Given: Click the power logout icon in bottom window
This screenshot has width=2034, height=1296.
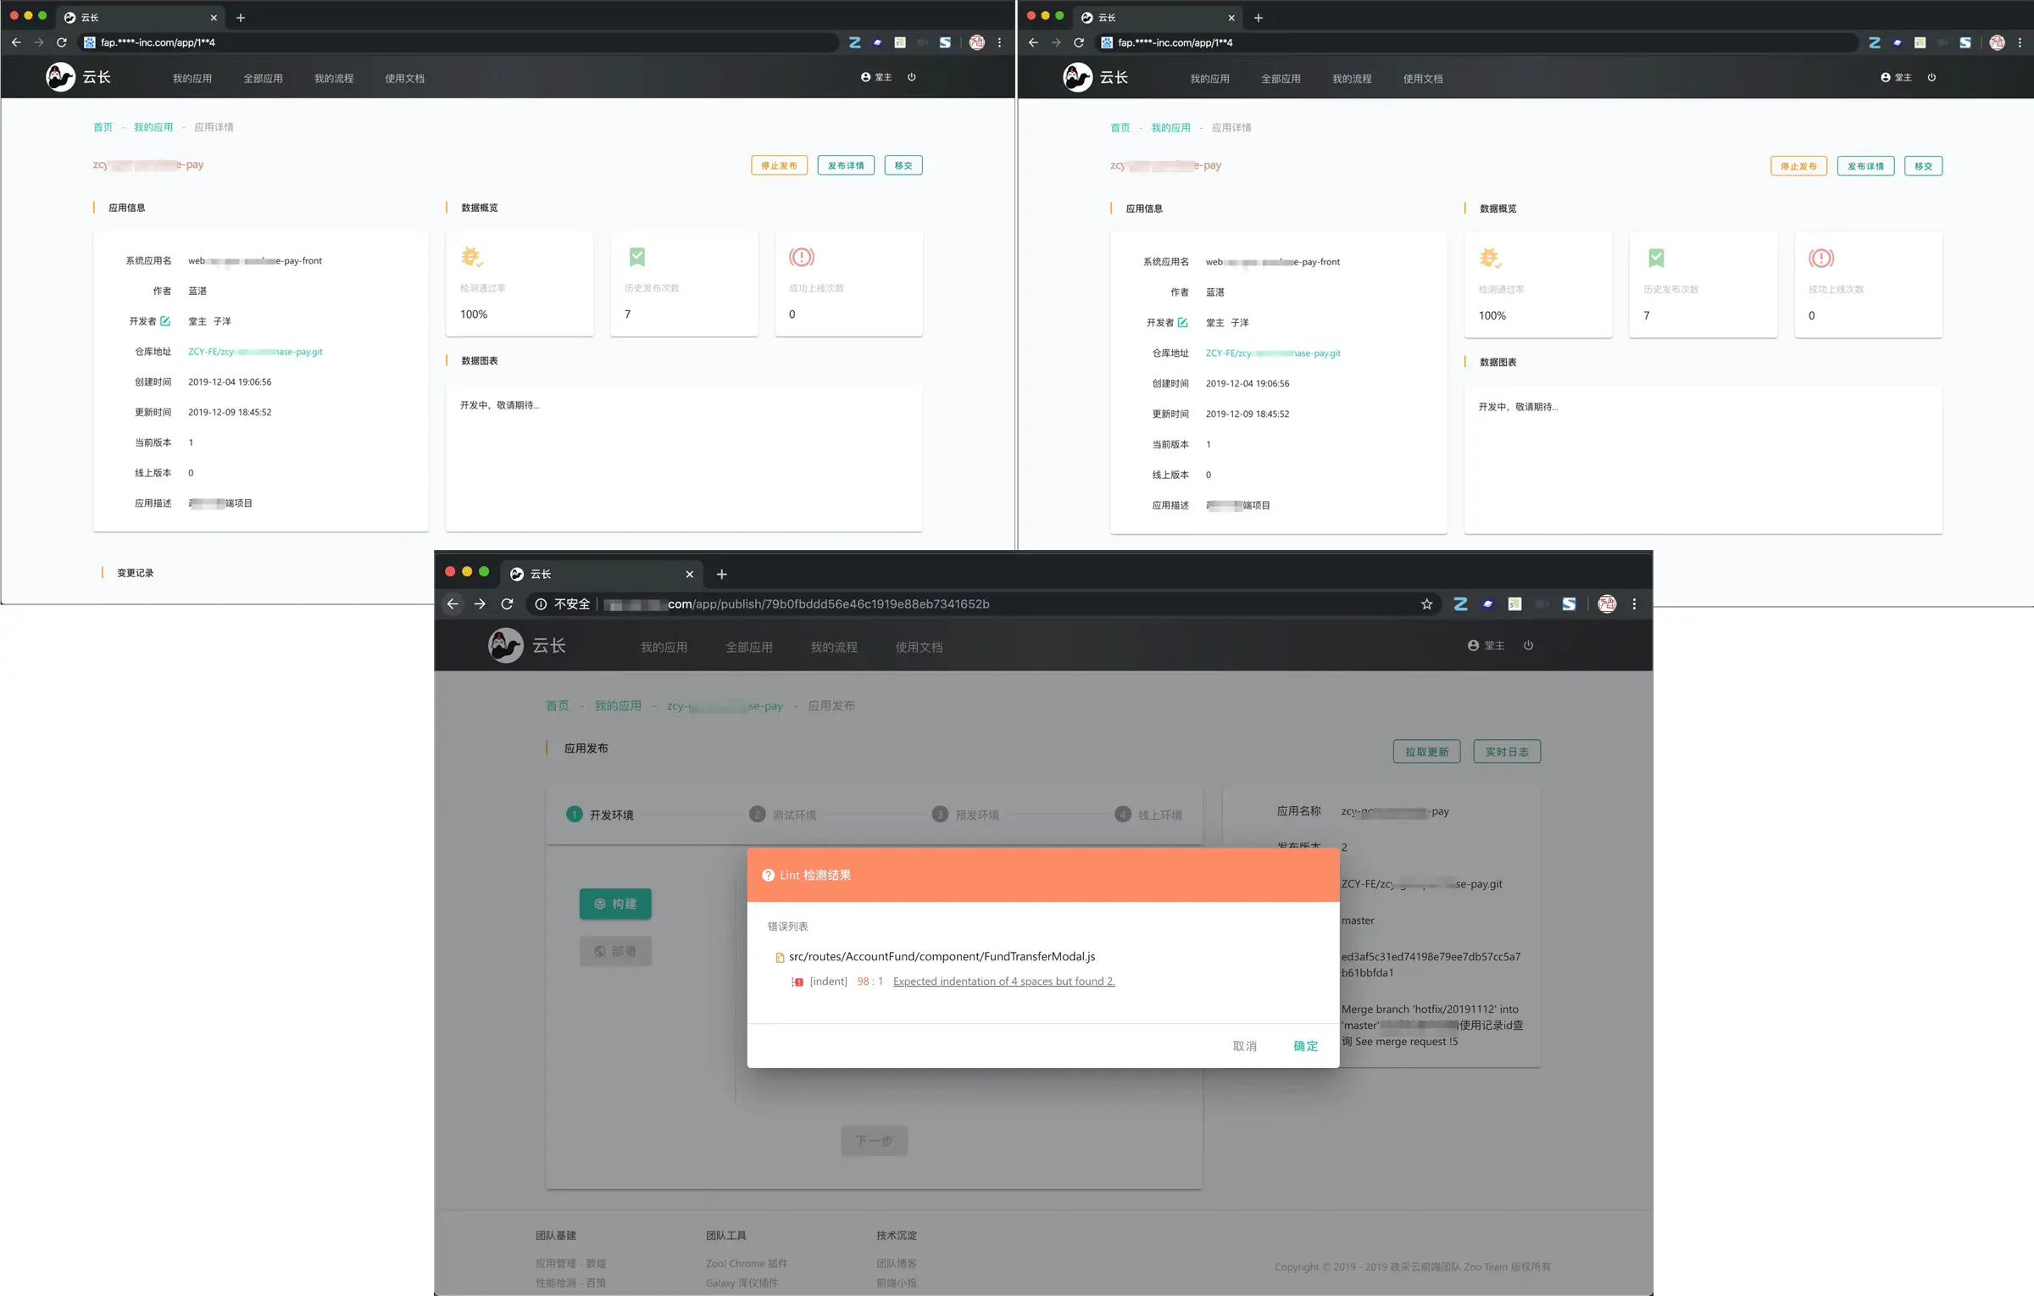Looking at the screenshot, I should (1528, 646).
